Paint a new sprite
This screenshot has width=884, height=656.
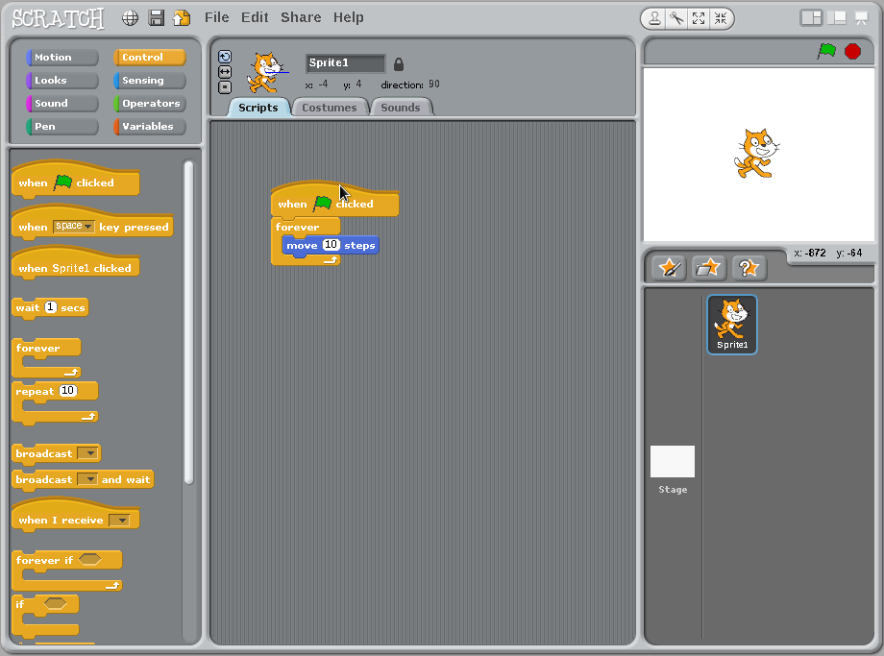pyautogui.click(x=669, y=268)
